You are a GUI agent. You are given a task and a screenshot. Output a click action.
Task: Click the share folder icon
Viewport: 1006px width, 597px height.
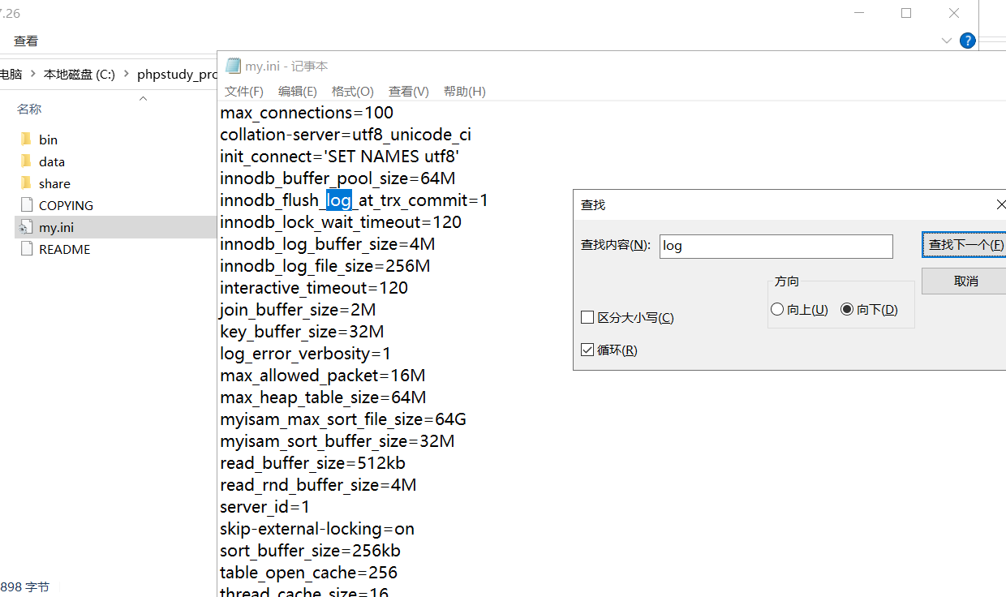click(25, 183)
